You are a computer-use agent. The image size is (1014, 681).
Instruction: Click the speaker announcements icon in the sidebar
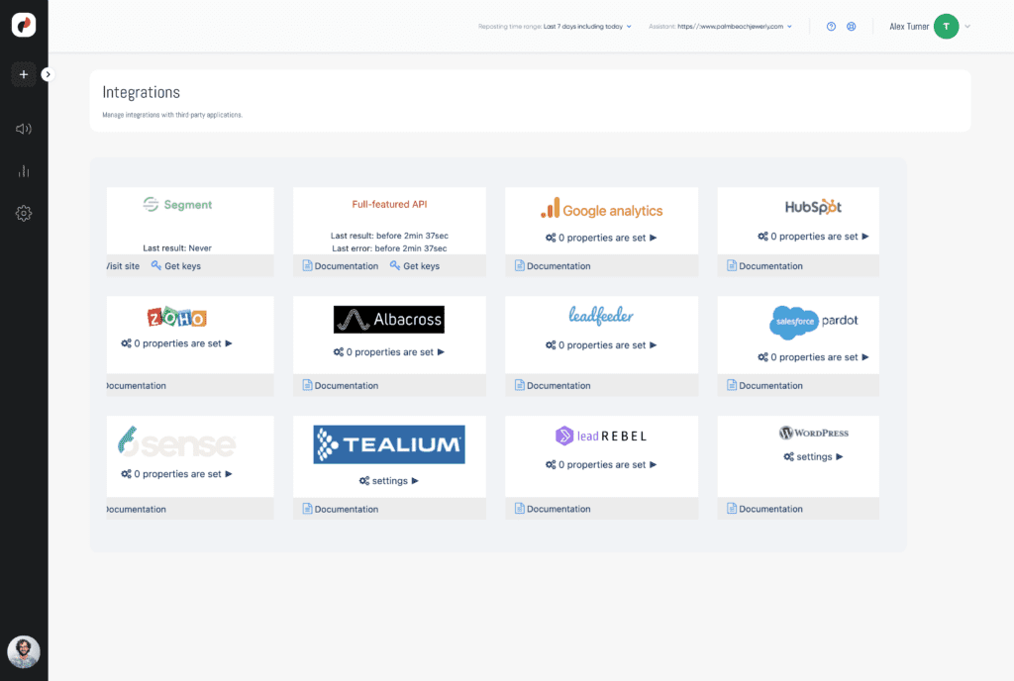[23, 128]
